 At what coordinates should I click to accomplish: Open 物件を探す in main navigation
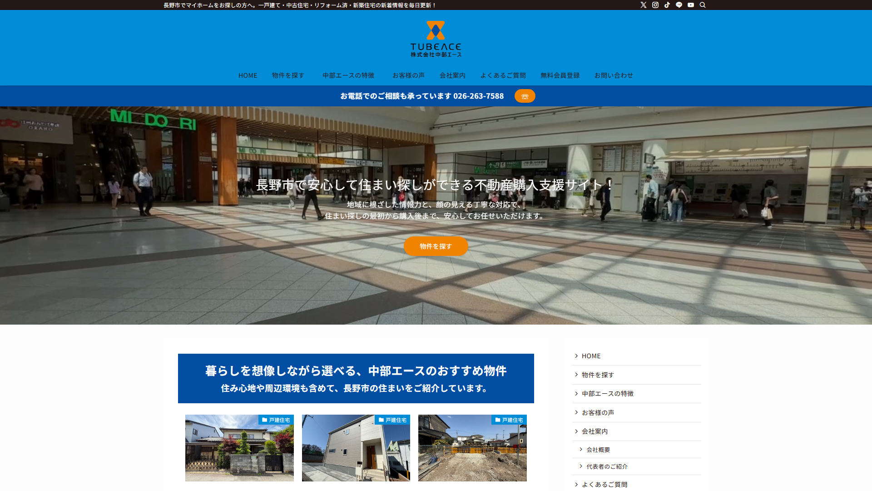[x=288, y=75]
